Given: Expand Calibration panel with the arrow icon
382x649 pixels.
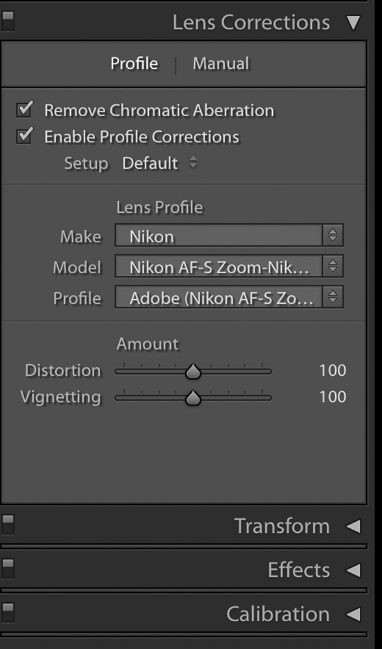Looking at the screenshot, I should pos(353,614).
